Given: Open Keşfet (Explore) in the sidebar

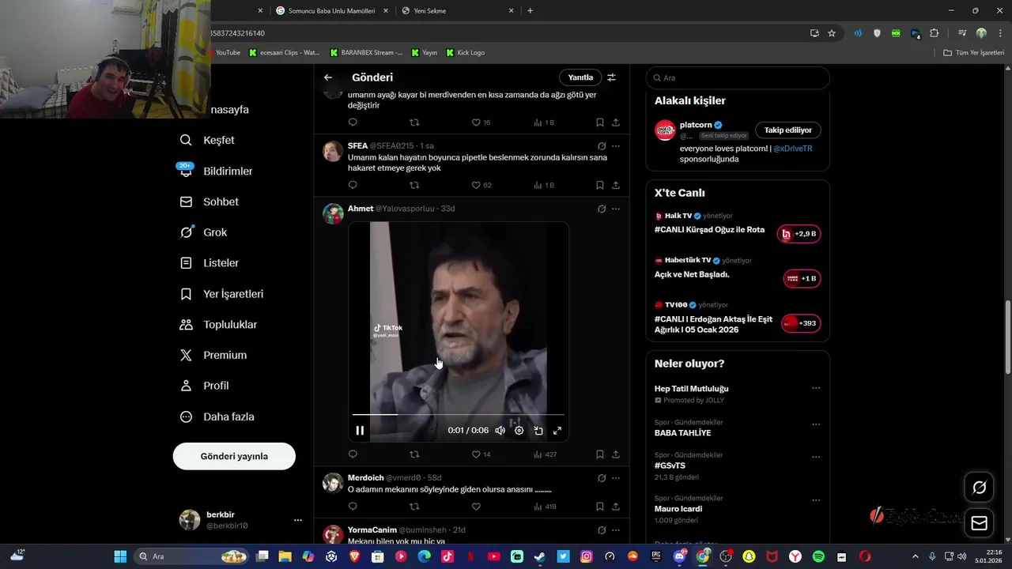Looking at the screenshot, I should (207, 140).
